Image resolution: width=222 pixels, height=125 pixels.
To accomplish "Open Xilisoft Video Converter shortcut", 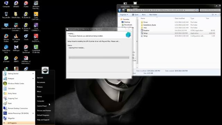I will 16,27.
